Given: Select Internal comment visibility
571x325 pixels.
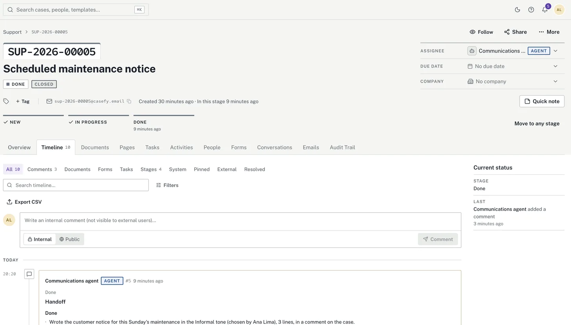Looking at the screenshot, I should (x=40, y=239).
